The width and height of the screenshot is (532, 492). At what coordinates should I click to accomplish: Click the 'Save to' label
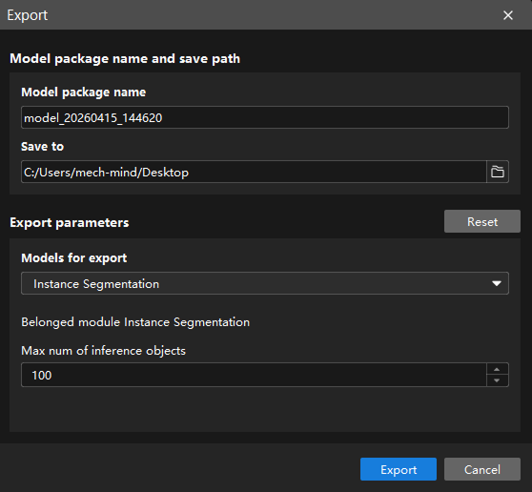click(x=42, y=147)
